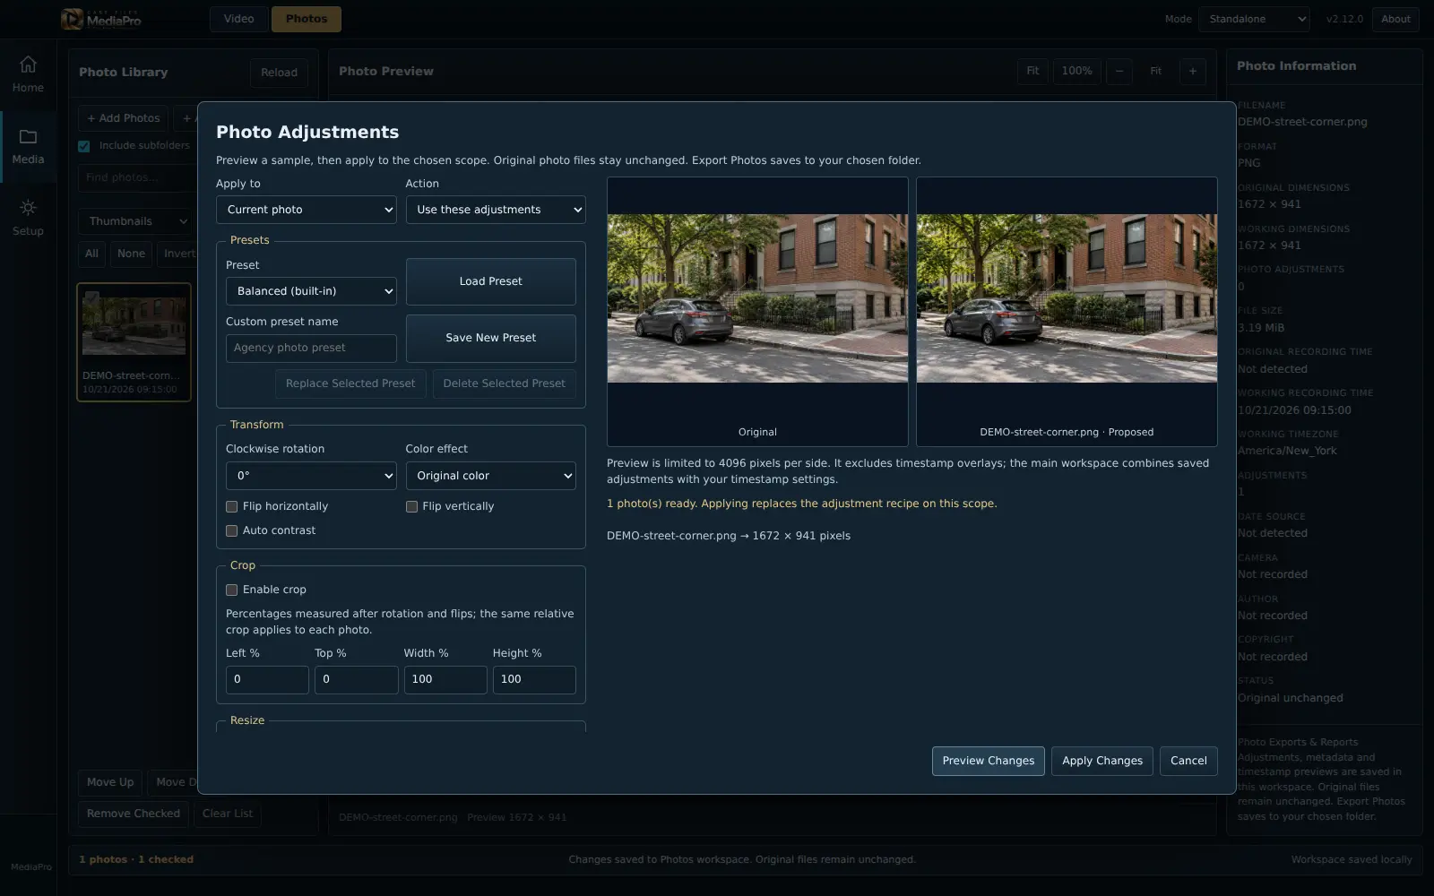Image resolution: width=1434 pixels, height=896 pixels.
Task: Click the Custom preset name field
Action: click(x=311, y=348)
